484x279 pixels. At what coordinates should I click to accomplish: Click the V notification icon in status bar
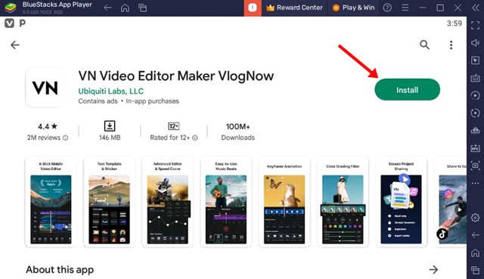click(x=9, y=23)
